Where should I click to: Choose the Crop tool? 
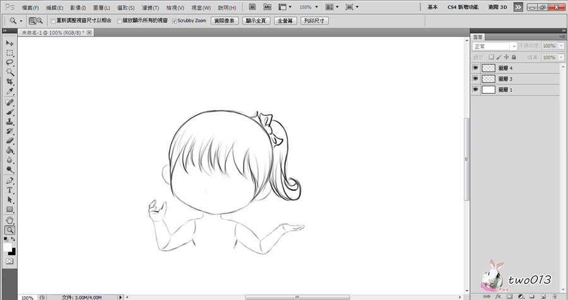(x=9, y=82)
